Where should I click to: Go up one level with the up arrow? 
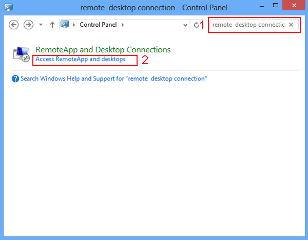(52, 25)
